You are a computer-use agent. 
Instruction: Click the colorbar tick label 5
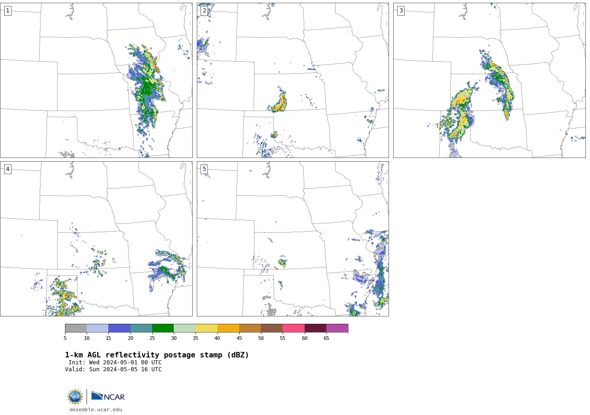tap(65, 339)
